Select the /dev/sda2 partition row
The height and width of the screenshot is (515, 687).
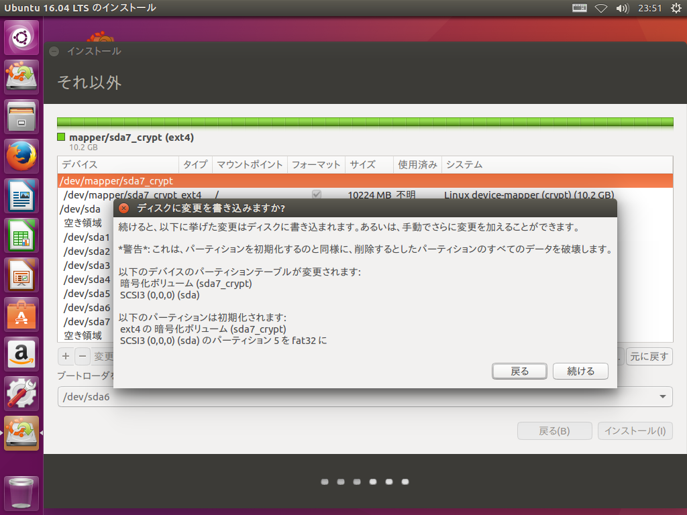tap(87, 251)
